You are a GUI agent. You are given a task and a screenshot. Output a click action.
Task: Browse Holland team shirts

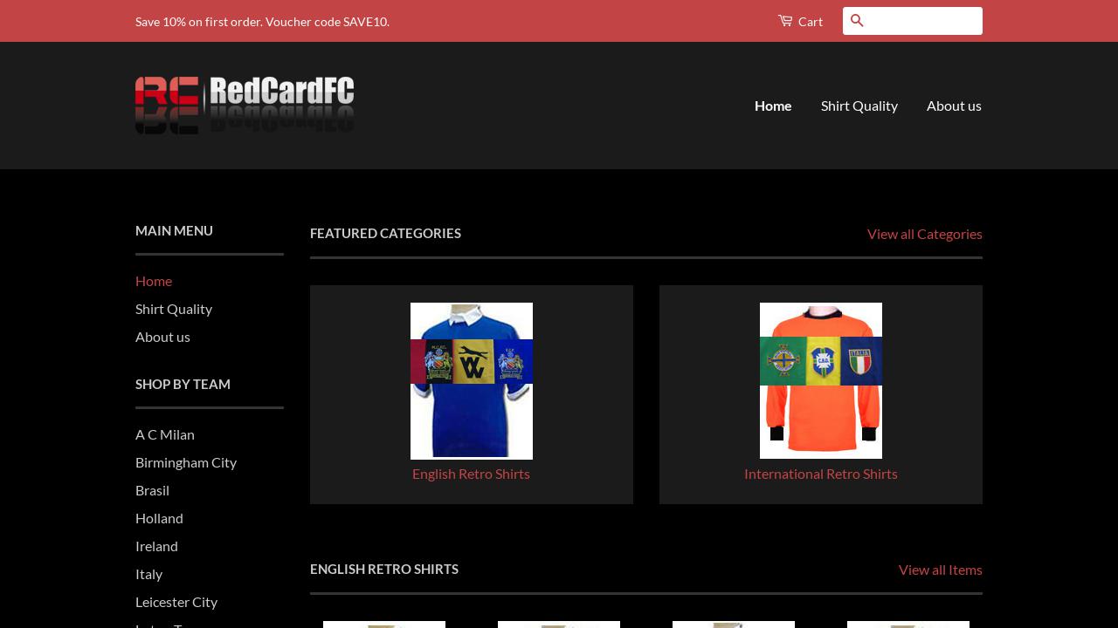(x=159, y=518)
